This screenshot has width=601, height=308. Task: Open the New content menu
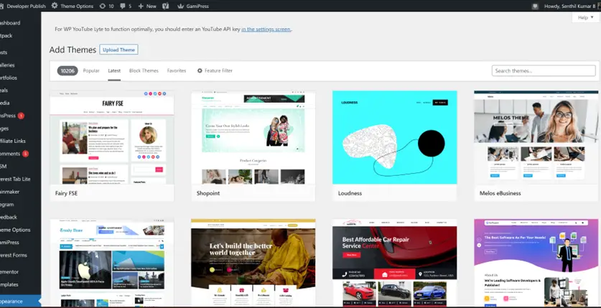147,6
